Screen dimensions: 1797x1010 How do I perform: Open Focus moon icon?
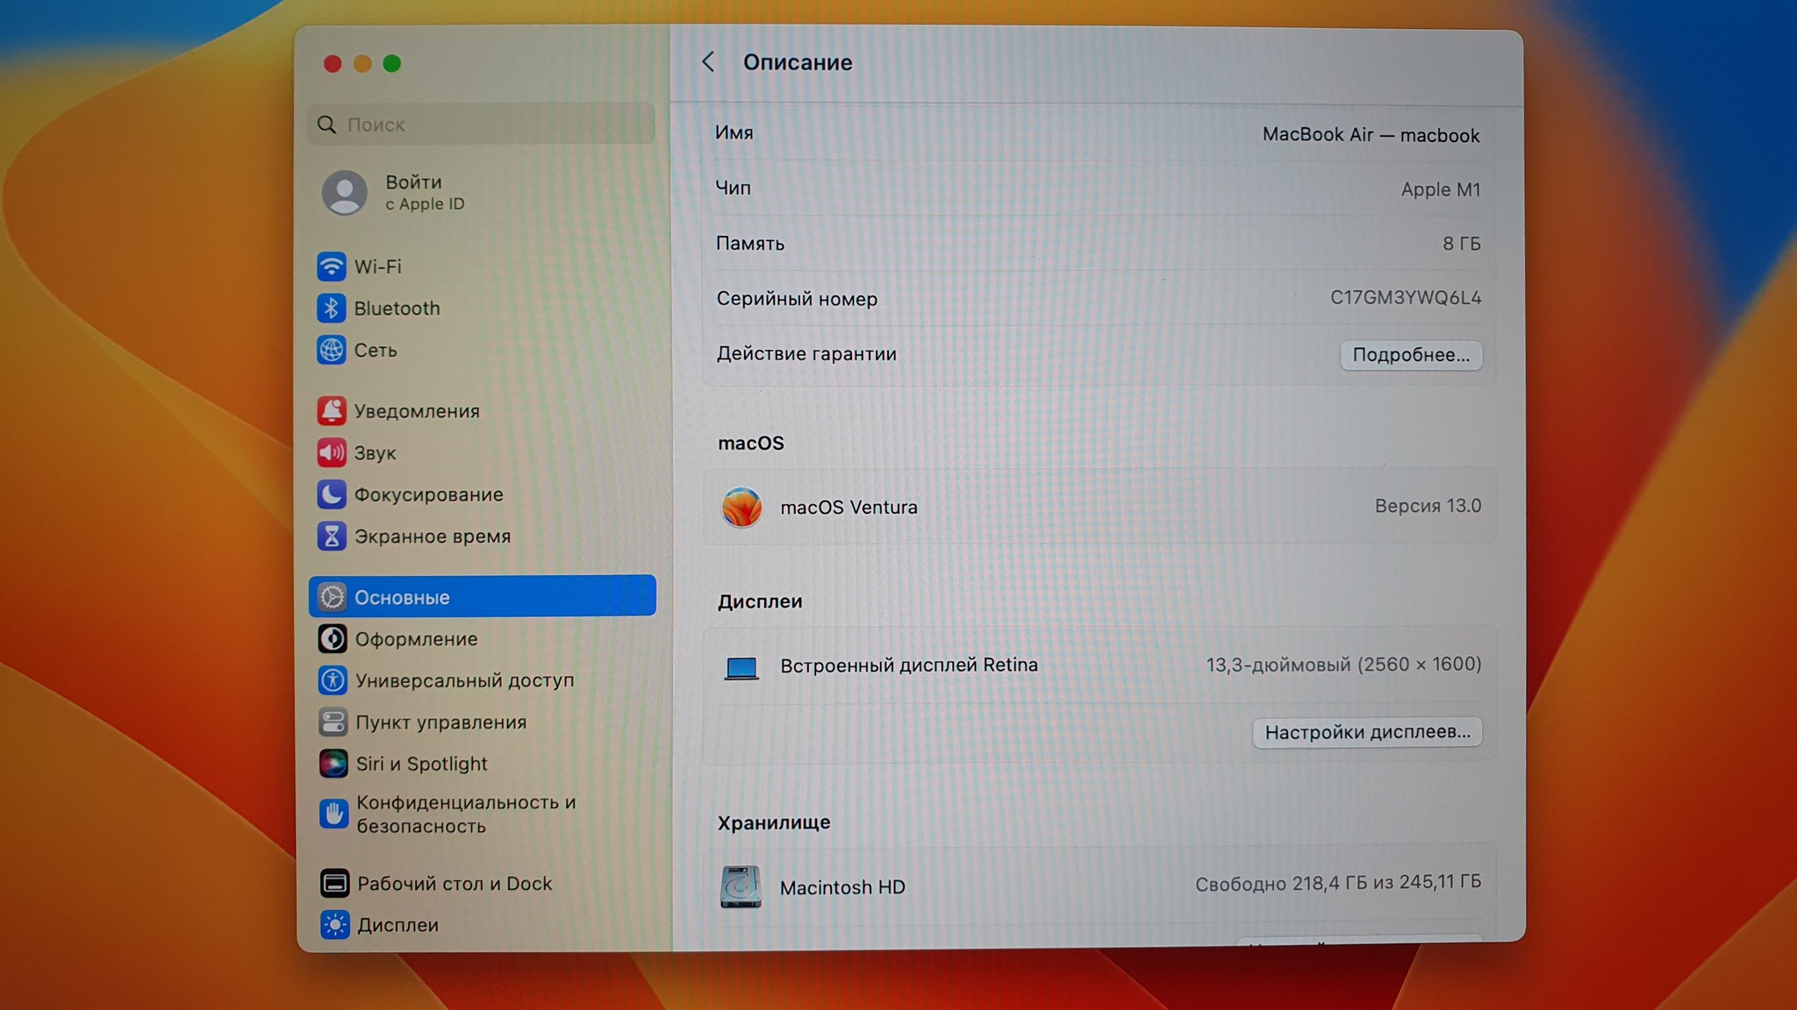tap(331, 494)
